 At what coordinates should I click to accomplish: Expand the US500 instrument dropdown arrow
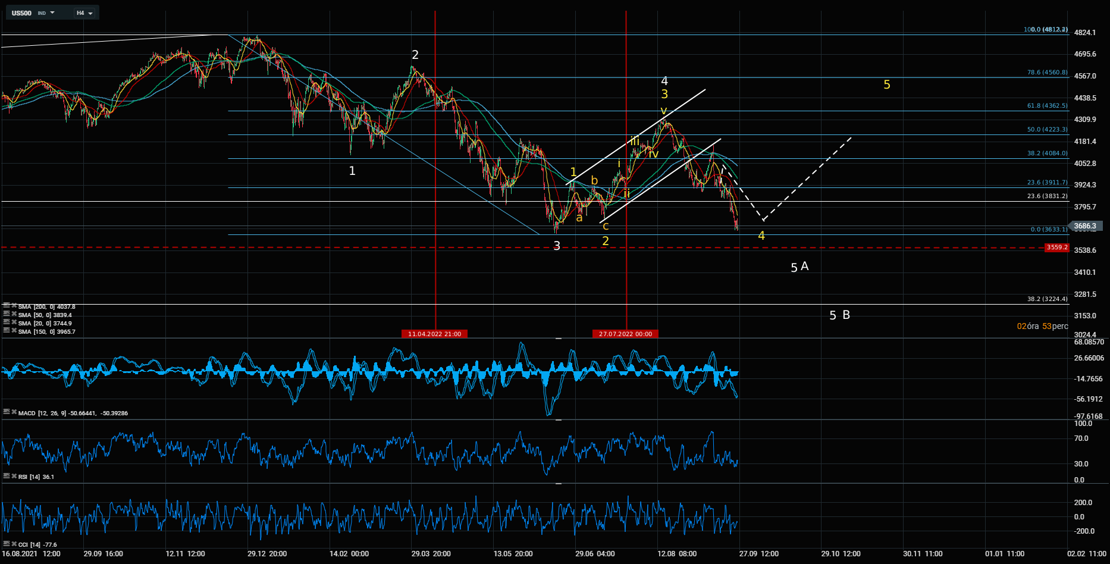click(52, 13)
